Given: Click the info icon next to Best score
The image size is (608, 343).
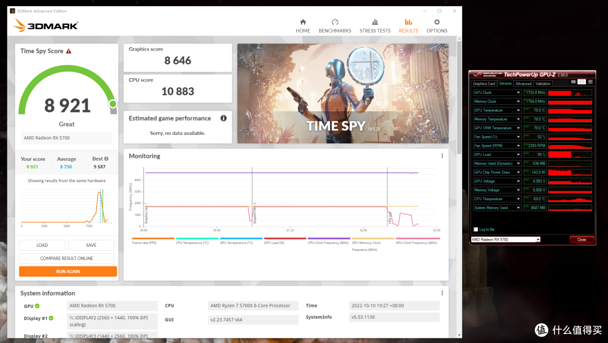Looking at the screenshot, I should [x=106, y=159].
